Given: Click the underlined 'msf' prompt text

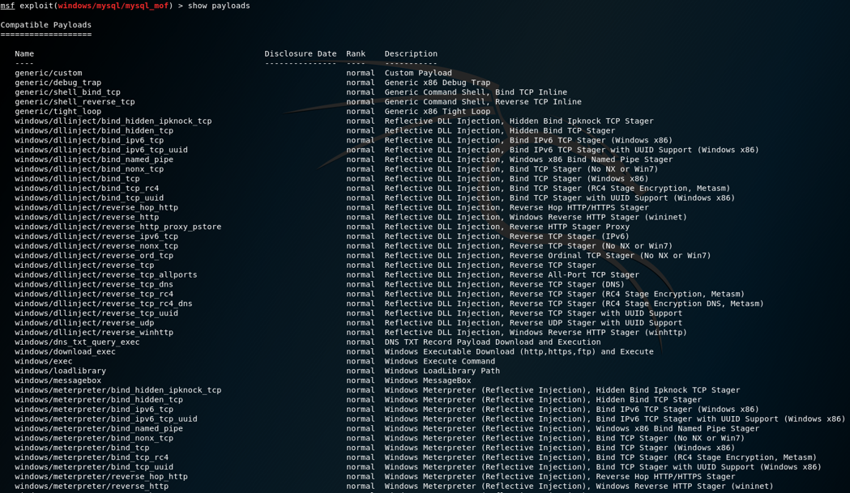Looking at the screenshot, I should (7, 6).
